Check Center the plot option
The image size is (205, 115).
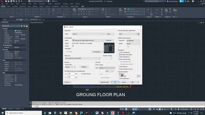82,74
